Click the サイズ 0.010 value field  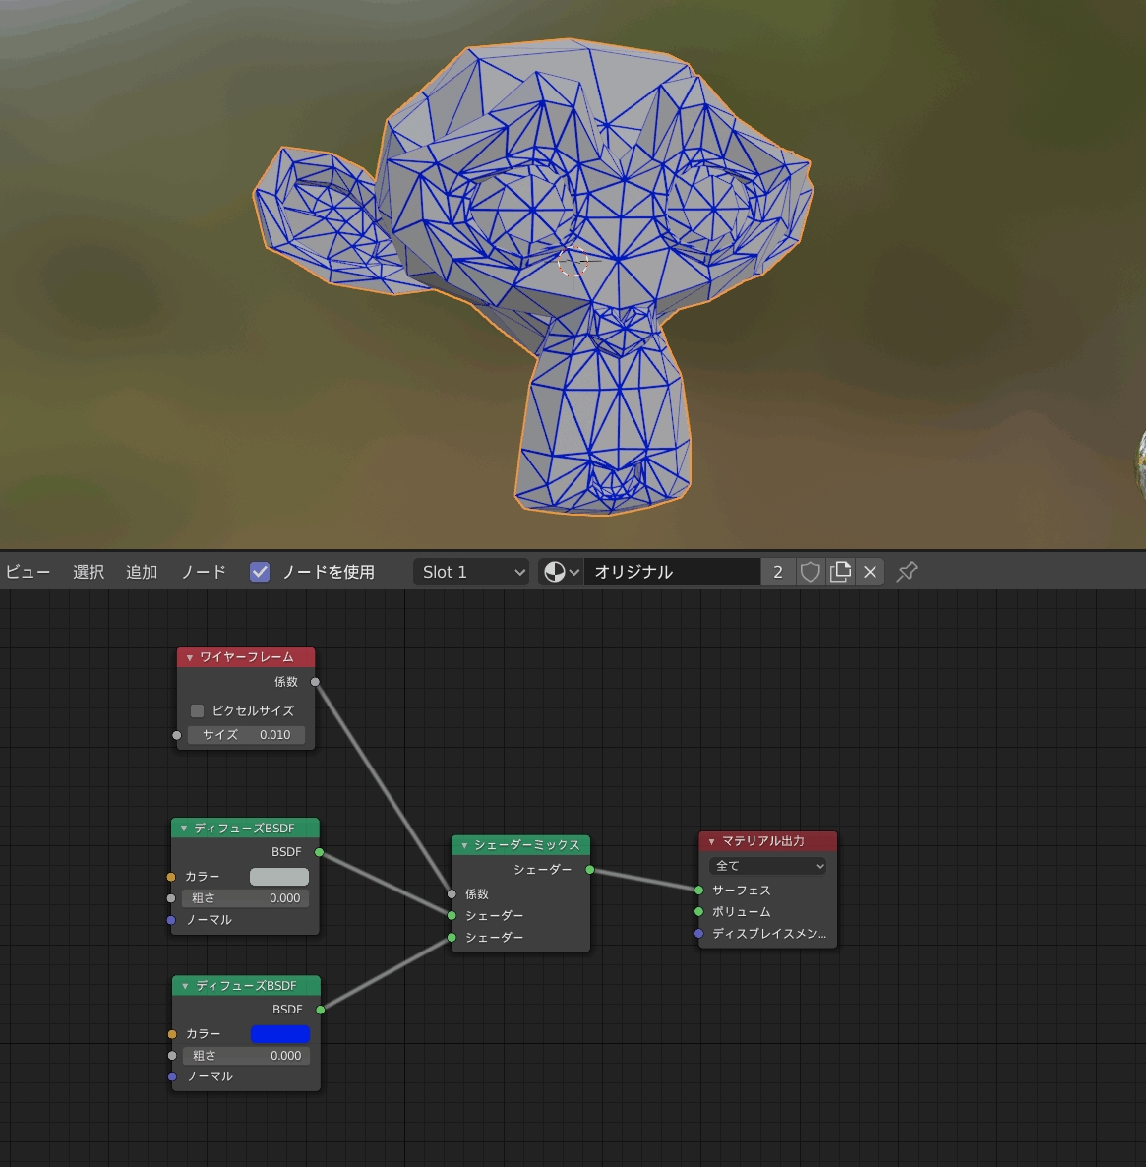tap(246, 735)
